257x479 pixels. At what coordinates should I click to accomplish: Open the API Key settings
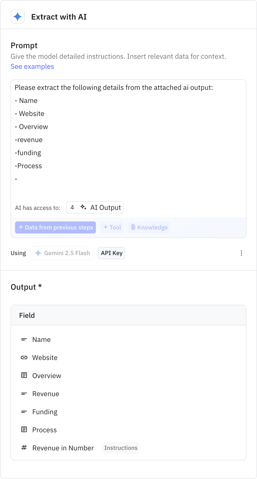pyautogui.click(x=112, y=253)
